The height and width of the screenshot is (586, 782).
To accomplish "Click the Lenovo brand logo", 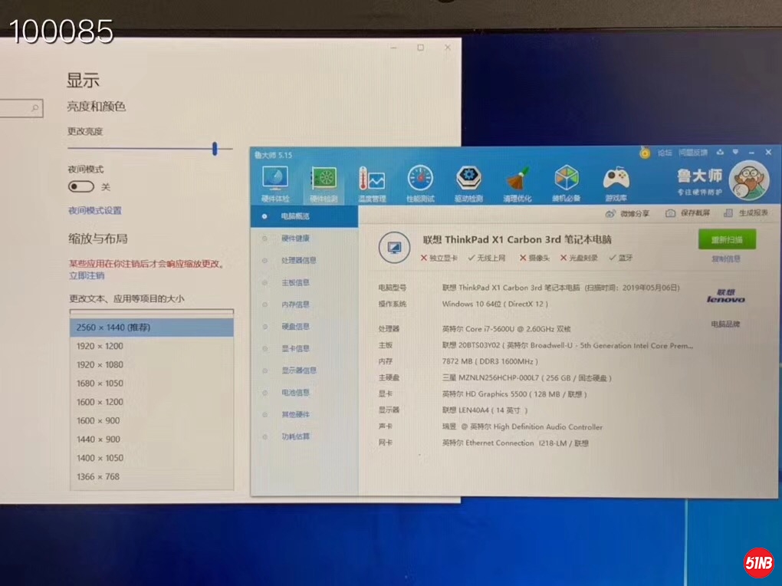I will click(725, 296).
